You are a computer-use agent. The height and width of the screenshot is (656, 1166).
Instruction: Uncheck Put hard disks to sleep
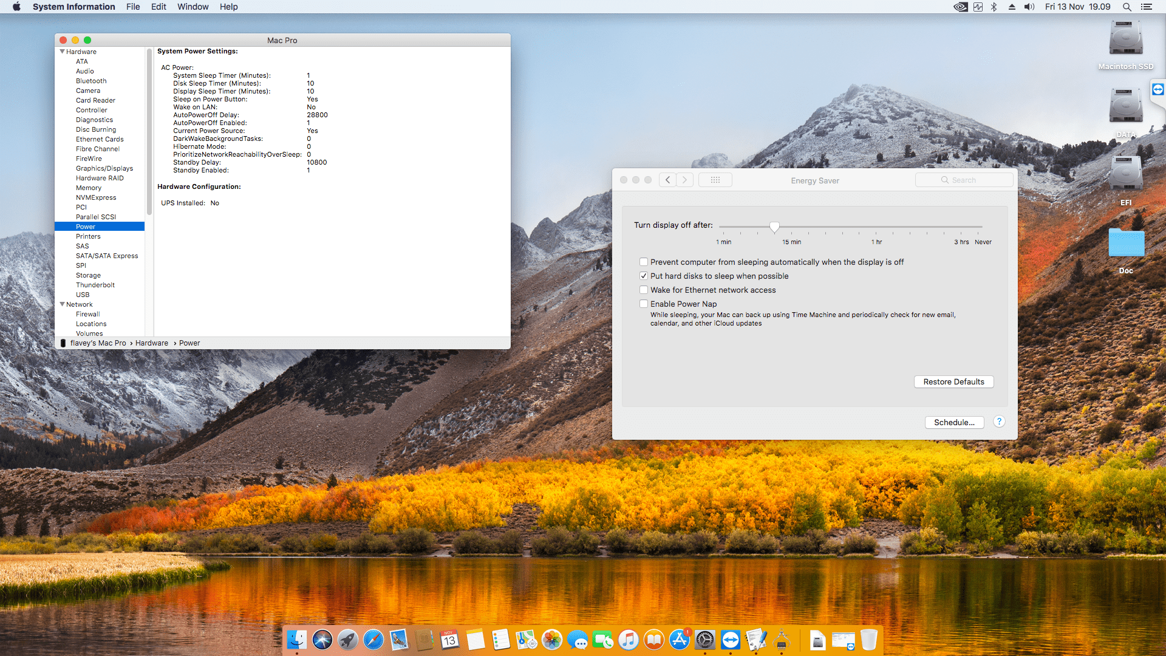(644, 276)
